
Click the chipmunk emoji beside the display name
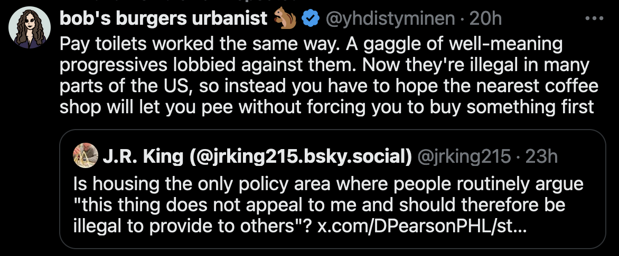click(x=285, y=19)
